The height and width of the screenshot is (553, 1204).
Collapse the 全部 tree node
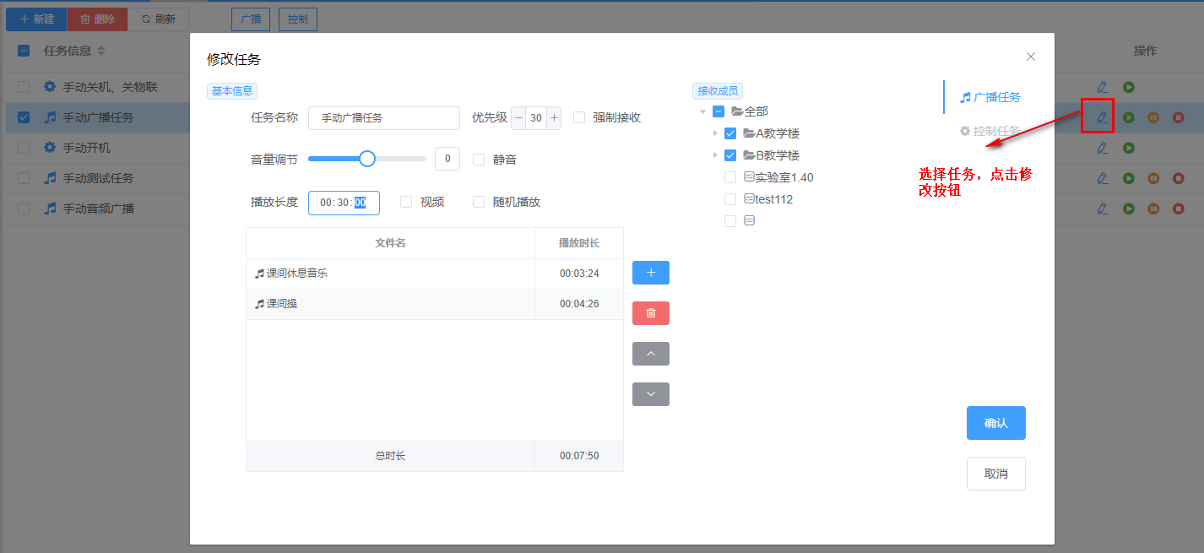(x=702, y=111)
